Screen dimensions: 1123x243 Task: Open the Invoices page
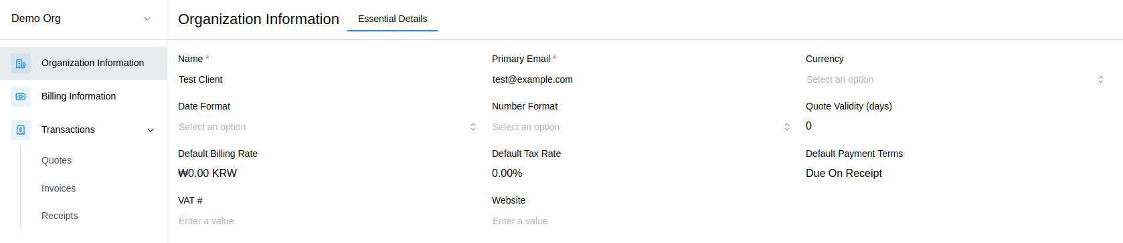tap(58, 188)
